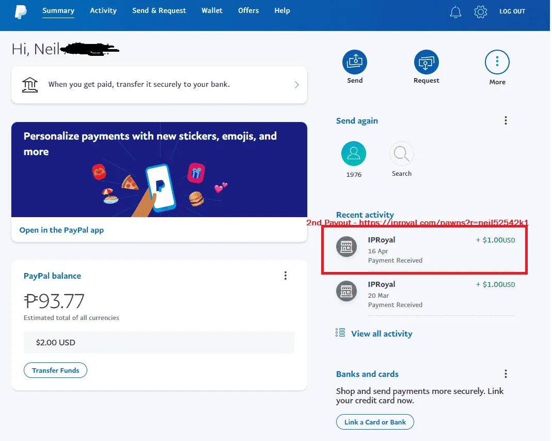This screenshot has height=441, width=552.
Task: Go to the Summary tab
Action: point(58,10)
